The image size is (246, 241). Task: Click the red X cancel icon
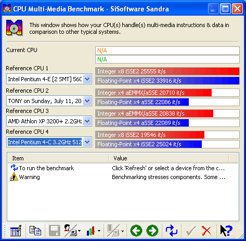(x=206, y=231)
